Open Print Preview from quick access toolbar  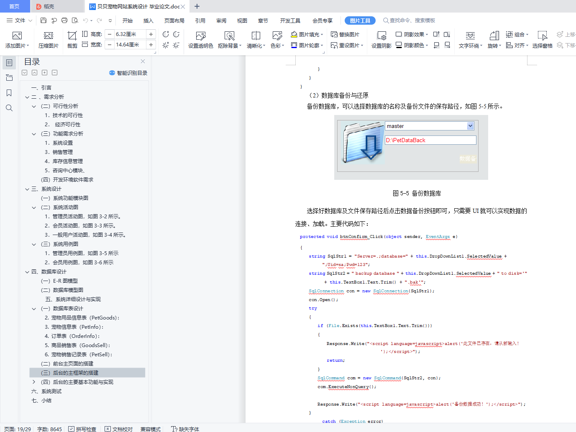point(75,20)
